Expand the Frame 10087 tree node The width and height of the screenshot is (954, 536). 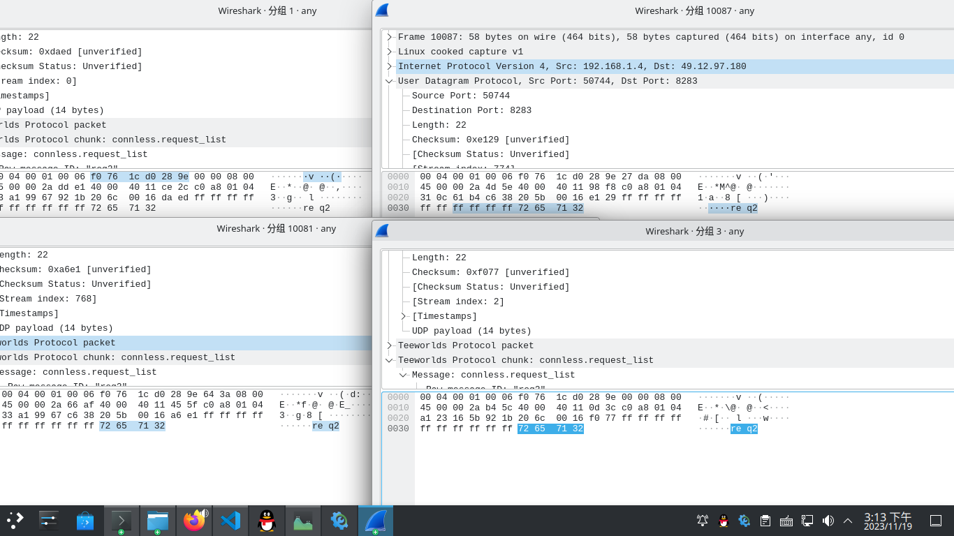pyautogui.click(x=390, y=37)
